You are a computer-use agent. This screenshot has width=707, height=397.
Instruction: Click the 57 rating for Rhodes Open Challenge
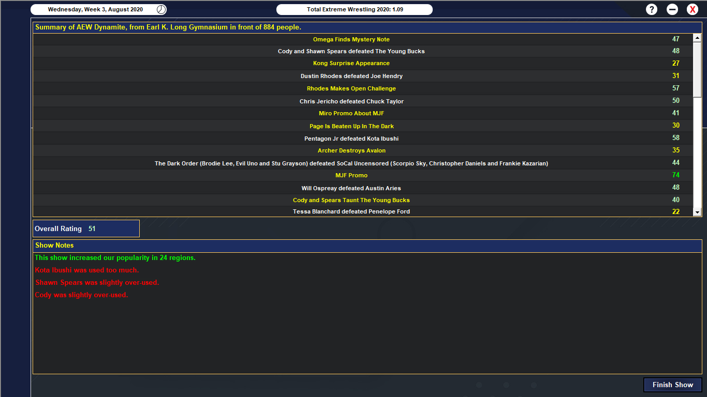(676, 88)
